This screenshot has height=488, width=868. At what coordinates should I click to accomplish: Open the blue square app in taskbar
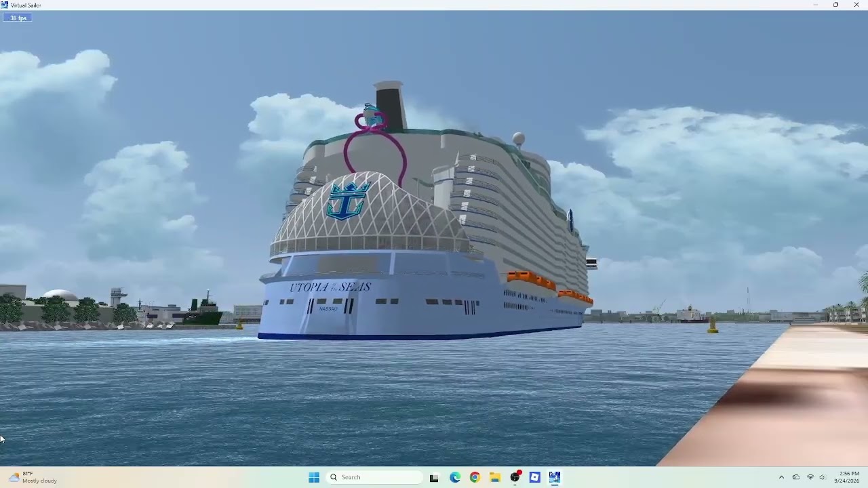tap(535, 477)
